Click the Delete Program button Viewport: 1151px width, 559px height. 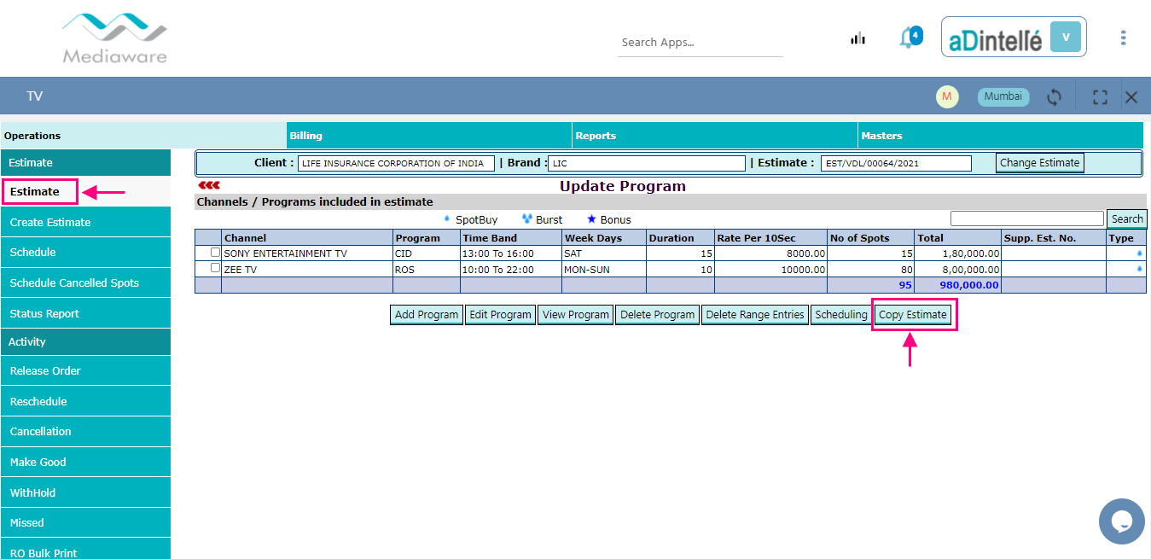(657, 315)
